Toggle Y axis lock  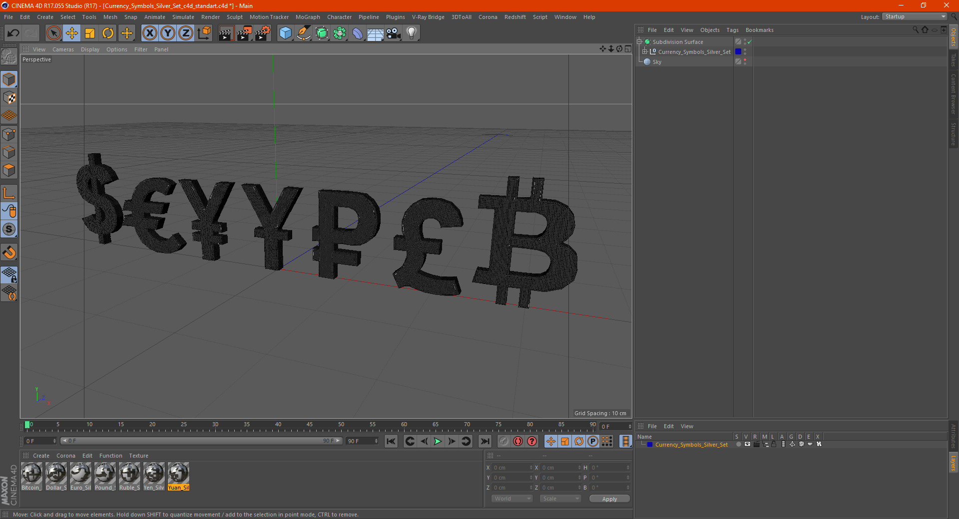click(x=168, y=33)
